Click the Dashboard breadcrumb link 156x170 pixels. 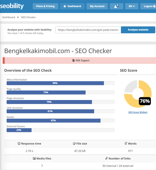(x=9, y=17)
